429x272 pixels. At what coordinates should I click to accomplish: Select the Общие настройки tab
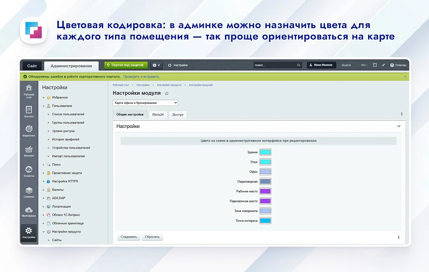point(130,115)
